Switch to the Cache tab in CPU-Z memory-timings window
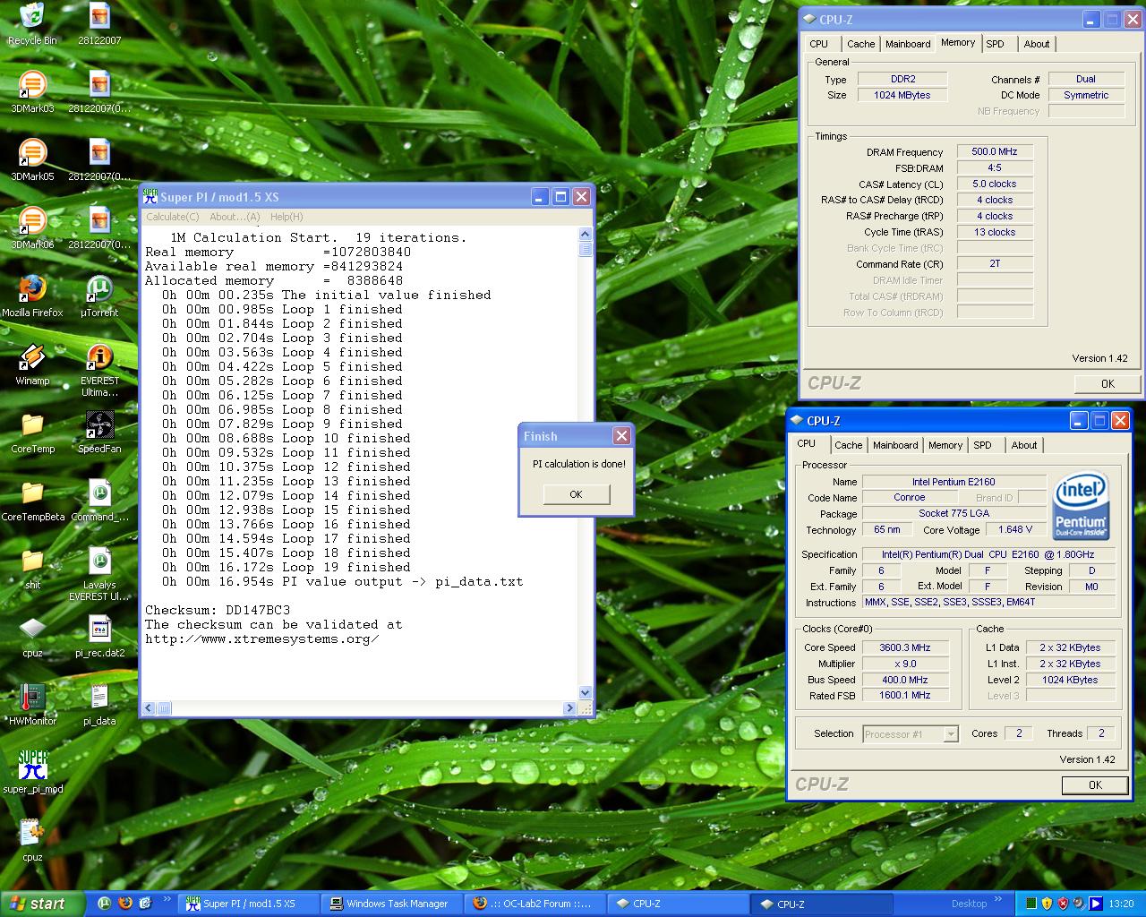 [860, 44]
